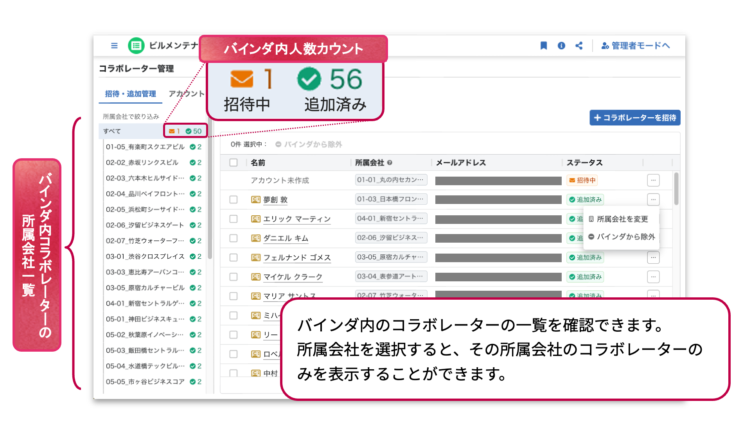Click contact card icon beside エリック マーティン
Image resolution: width=751 pixels, height=422 pixels.
(255, 219)
